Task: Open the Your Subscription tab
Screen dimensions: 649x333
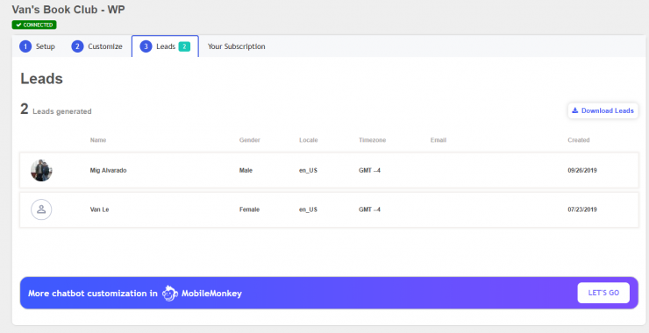Action: (x=236, y=46)
